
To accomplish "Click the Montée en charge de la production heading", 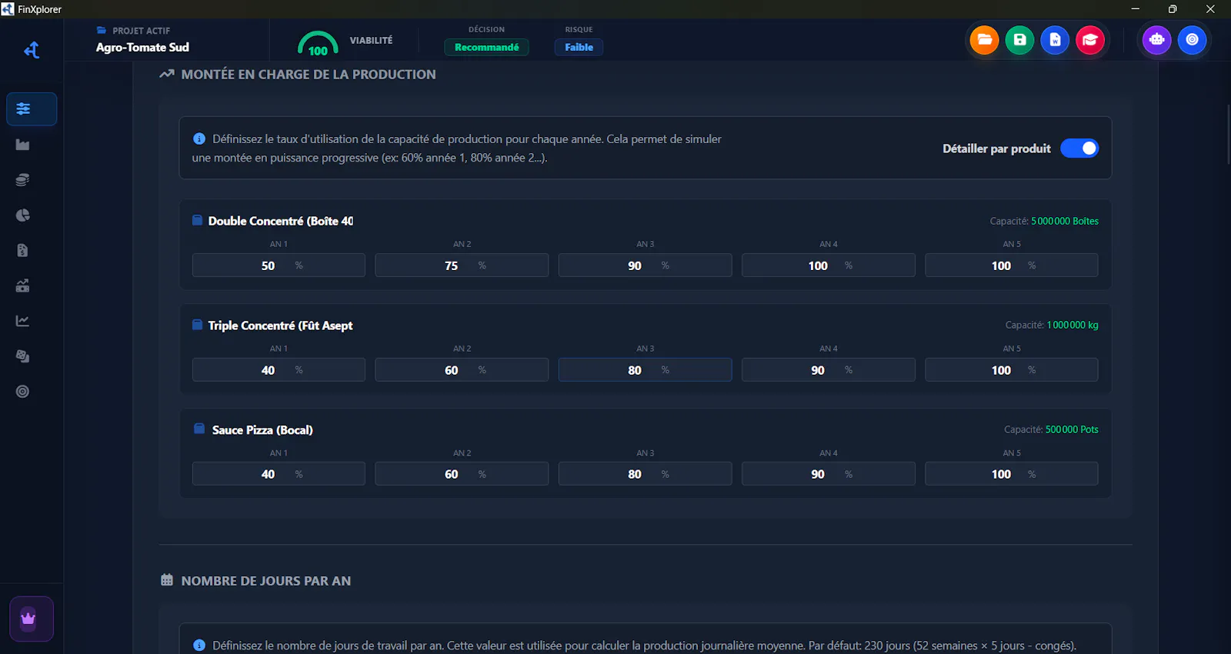I will click(x=309, y=75).
